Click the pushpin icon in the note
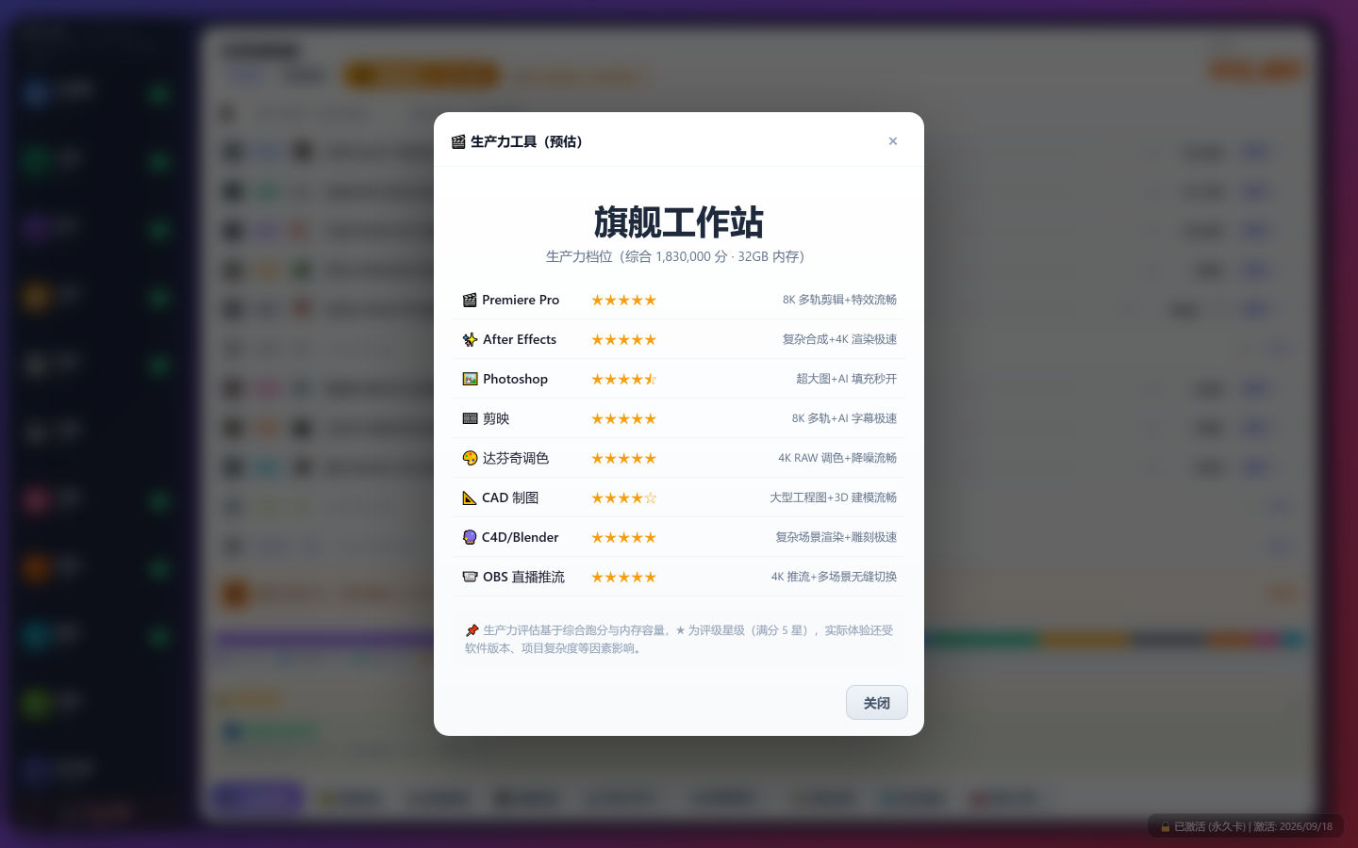Image resolution: width=1358 pixels, height=848 pixels. [472, 630]
